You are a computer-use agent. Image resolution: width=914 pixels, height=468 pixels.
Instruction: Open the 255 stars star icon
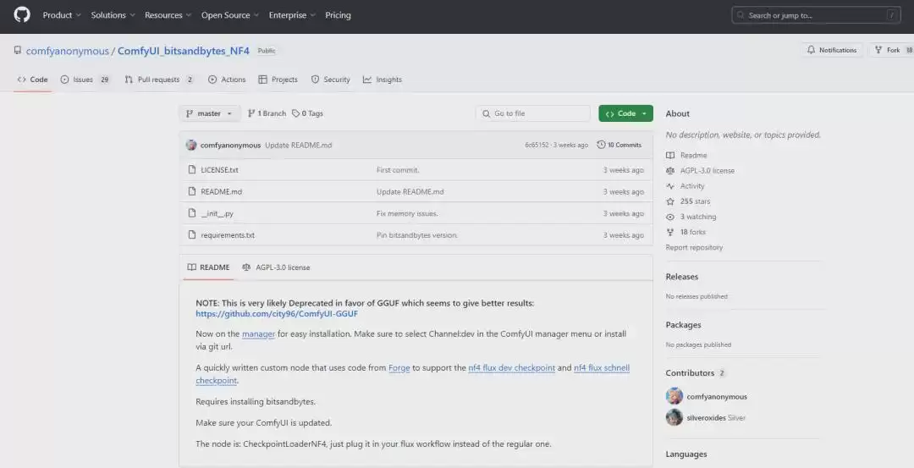pyautogui.click(x=670, y=201)
